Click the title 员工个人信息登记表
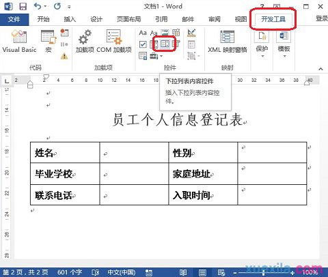The height and width of the screenshot is (277, 328). pyautogui.click(x=178, y=119)
